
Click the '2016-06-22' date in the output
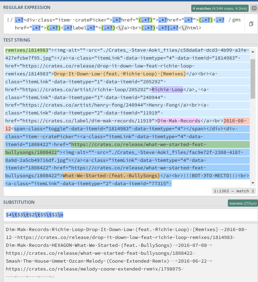(x=192, y=261)
